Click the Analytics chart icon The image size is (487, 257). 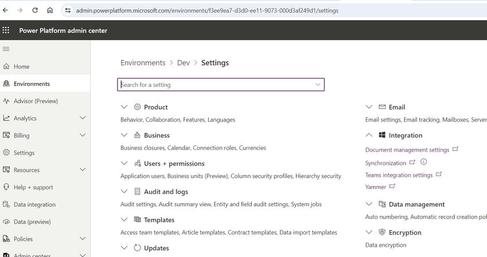[6, 118]
